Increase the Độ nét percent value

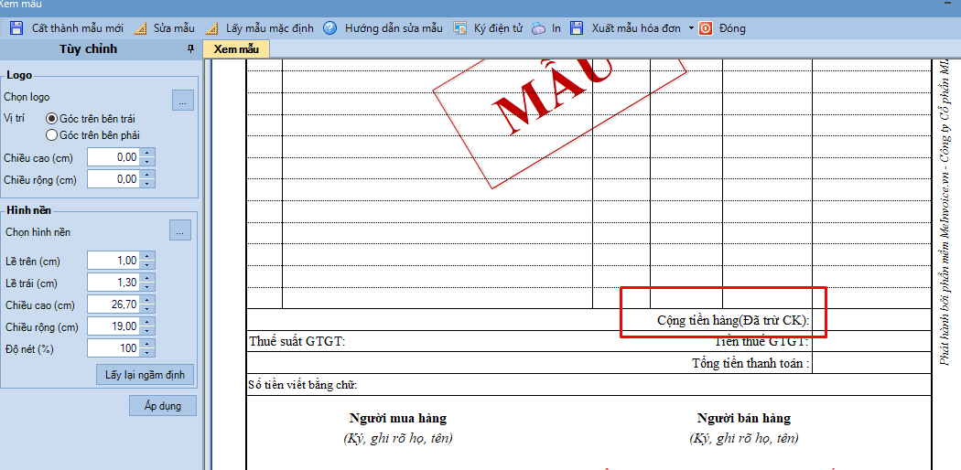tap(147, 344)
